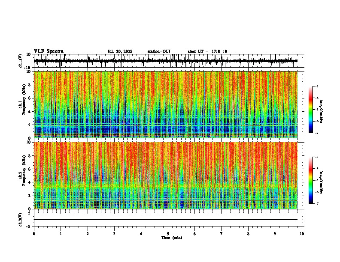340x262 pixels.
Task: Click the "-7" tick on ch.2 colorbar
Action: [317, 204]
